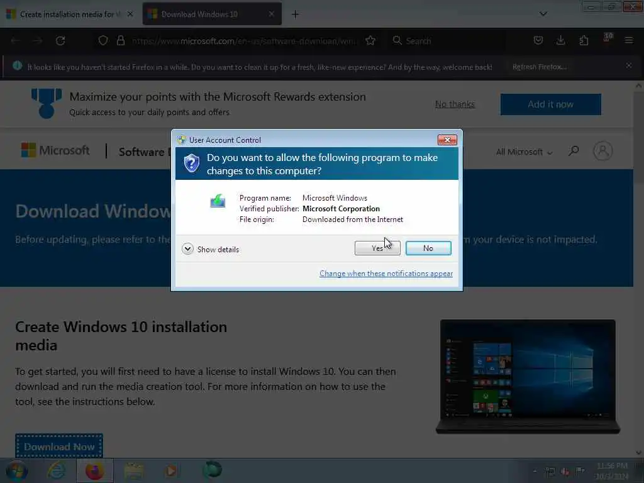
Task: Close the Create installation media tab
Action: [x=130, y=14]
